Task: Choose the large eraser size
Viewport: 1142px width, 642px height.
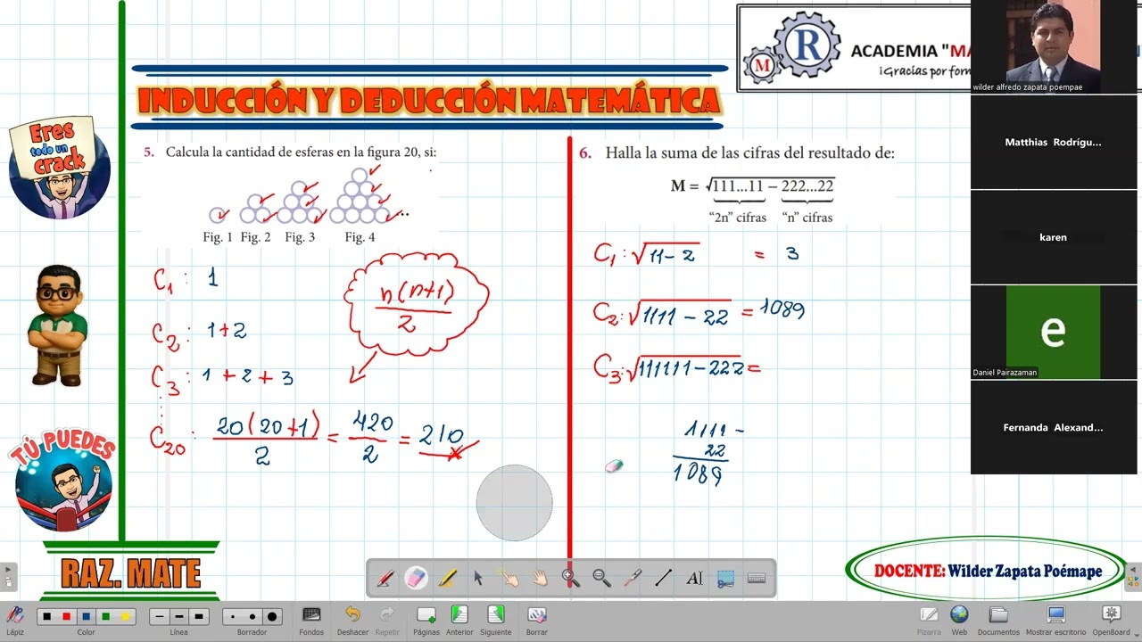Action: pos(272,616)
